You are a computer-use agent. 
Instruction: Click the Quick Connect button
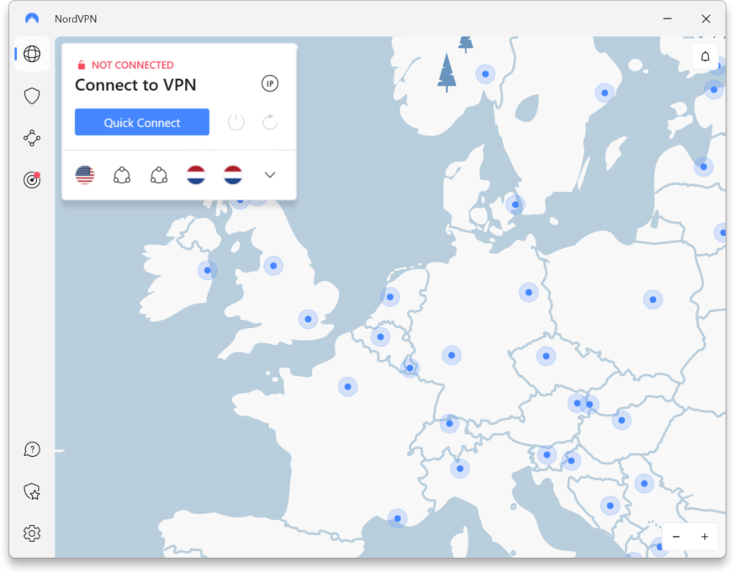(142, 122)
